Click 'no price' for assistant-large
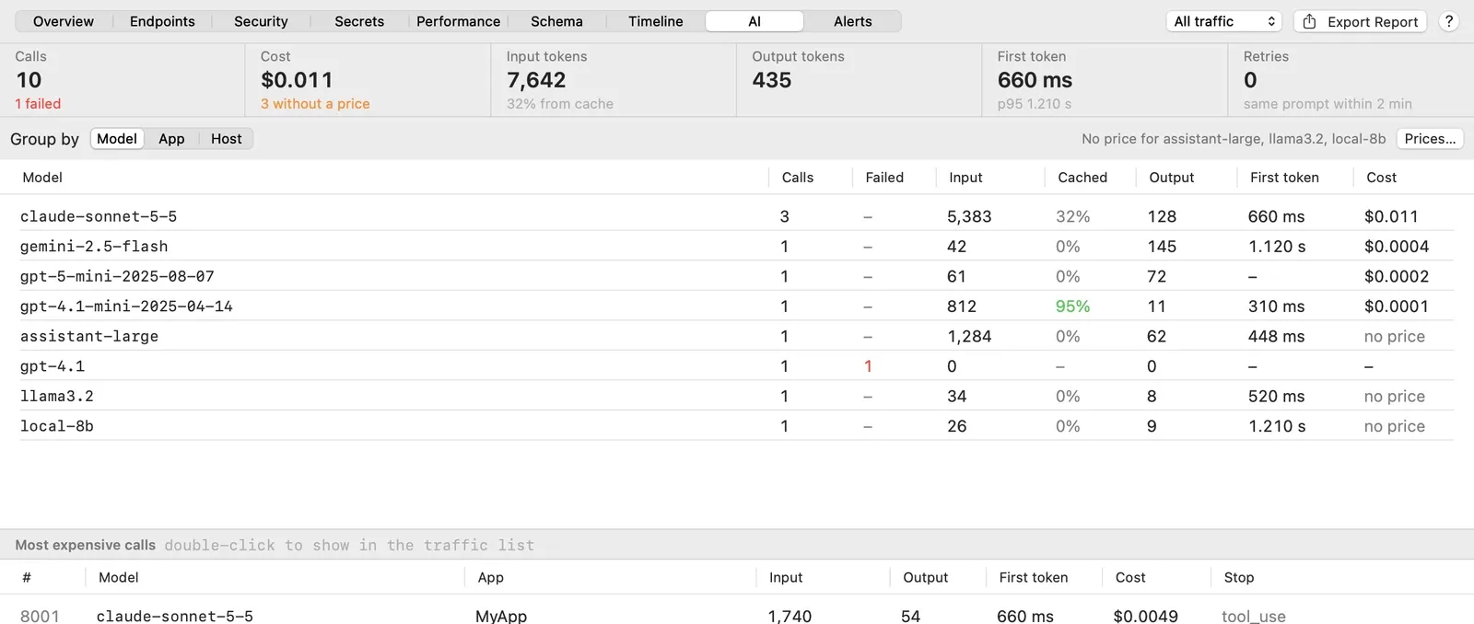1474x624 pixels. (1394, 336)
